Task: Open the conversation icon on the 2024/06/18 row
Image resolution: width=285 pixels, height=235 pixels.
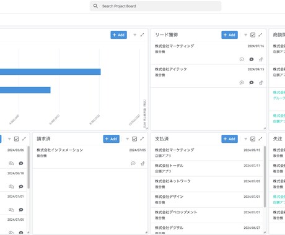Action: (11, 187)
